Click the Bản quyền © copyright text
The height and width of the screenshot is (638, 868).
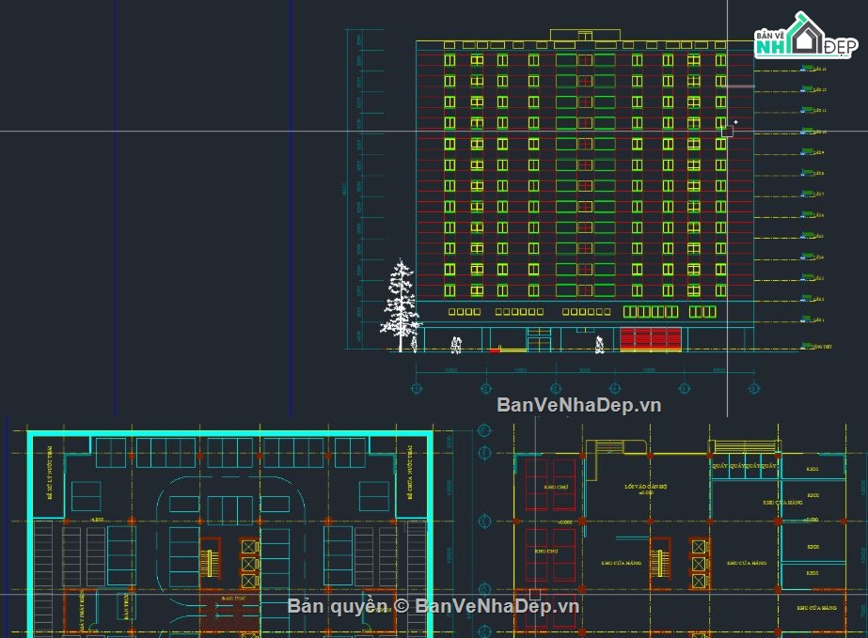click(338, 606)
